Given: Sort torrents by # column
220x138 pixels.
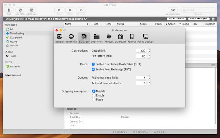Looking at the screenshot, I should click(x=87, y=24).
